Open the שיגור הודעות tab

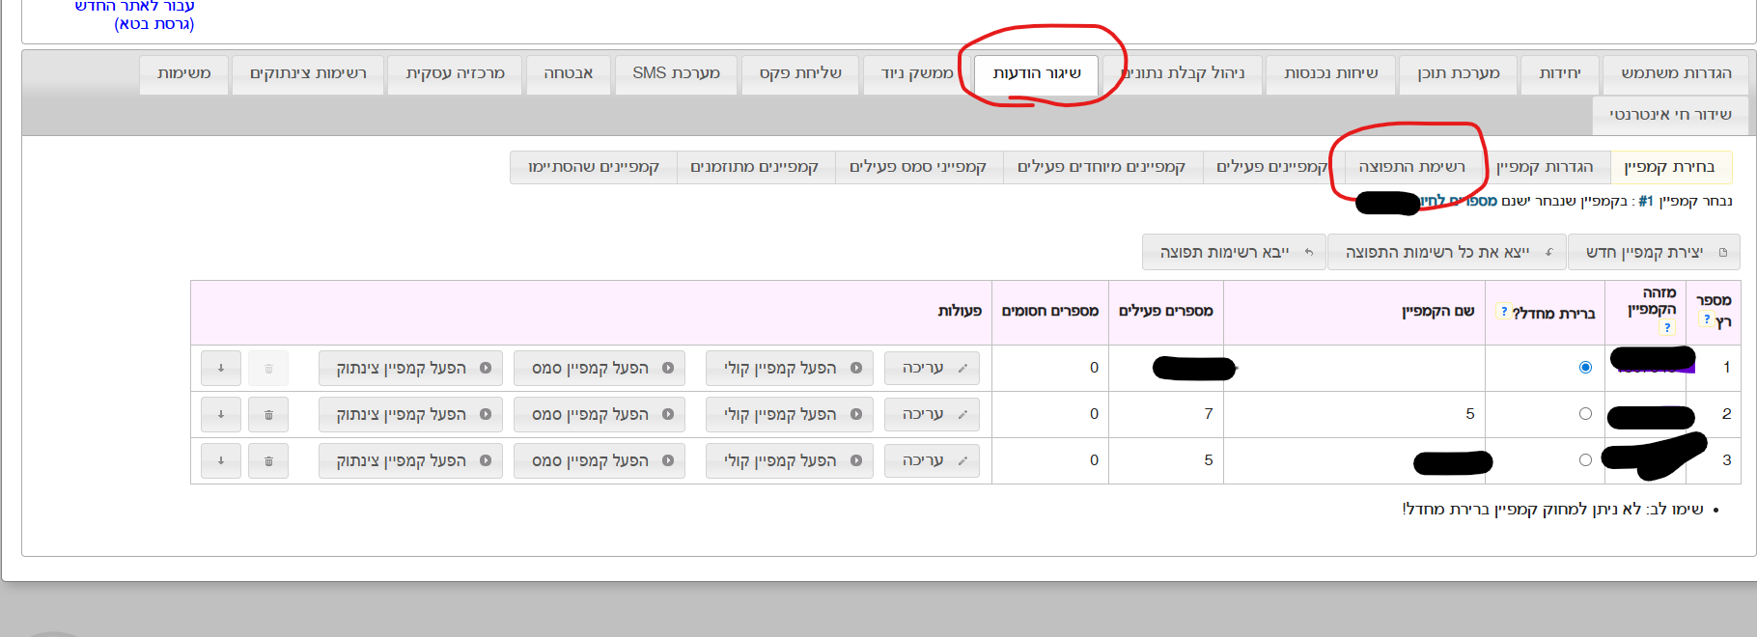click(1037, 74)
